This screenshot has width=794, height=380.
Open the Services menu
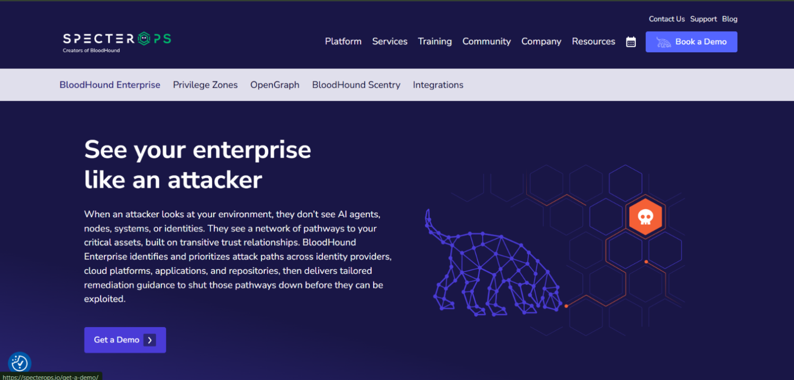tap(390, 41)
